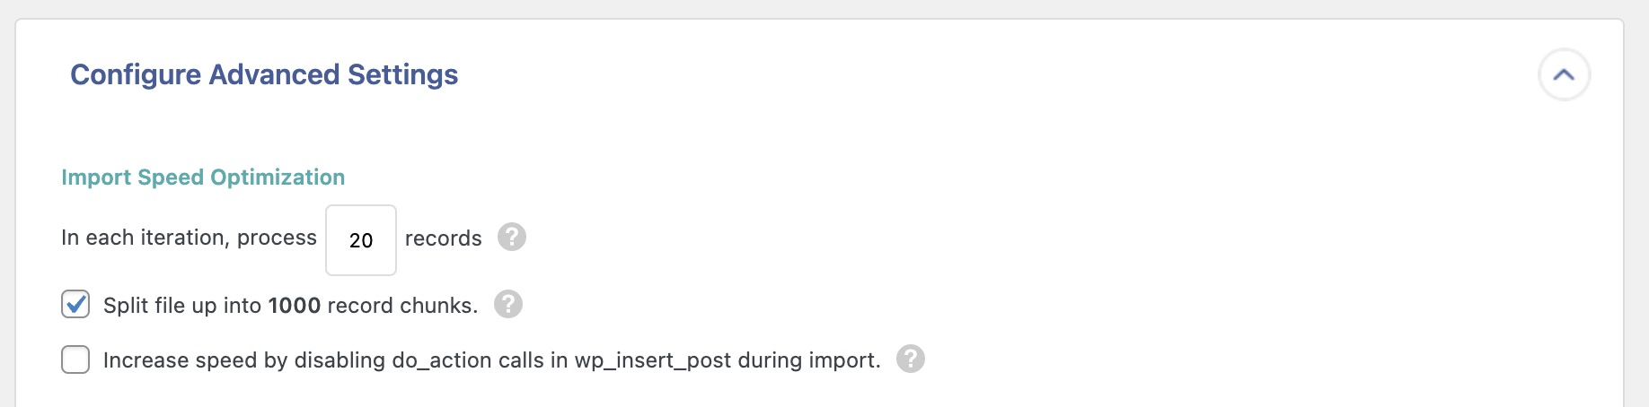Screen dimensions: 1649x407
Task: Click the 'In each iteration, process' label
Action: click(189, 238)
